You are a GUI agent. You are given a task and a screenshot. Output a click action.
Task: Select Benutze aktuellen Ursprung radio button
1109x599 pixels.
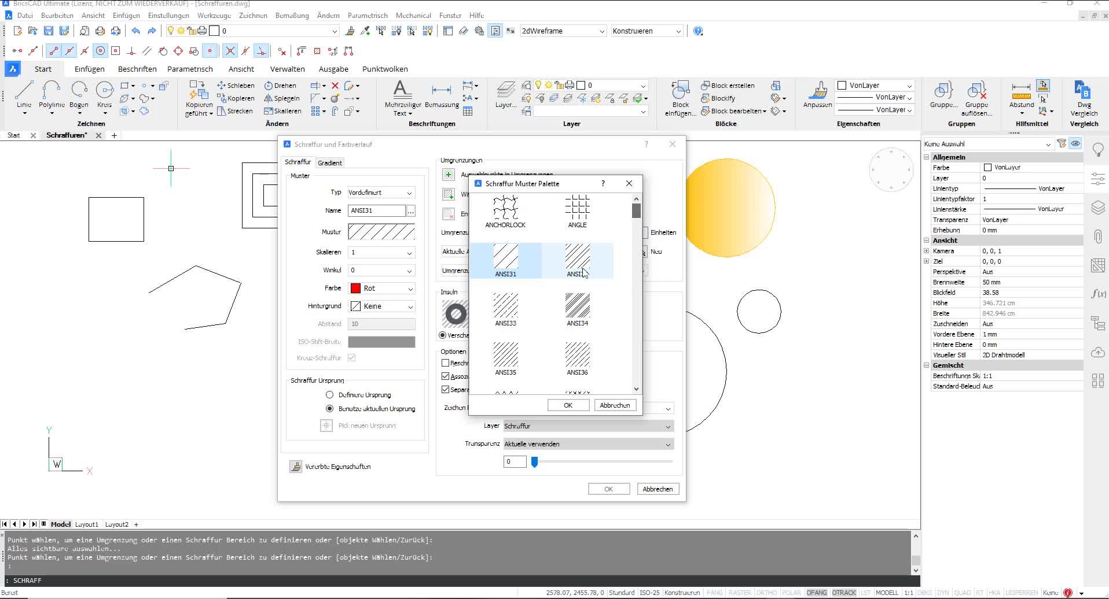(329, 409)
